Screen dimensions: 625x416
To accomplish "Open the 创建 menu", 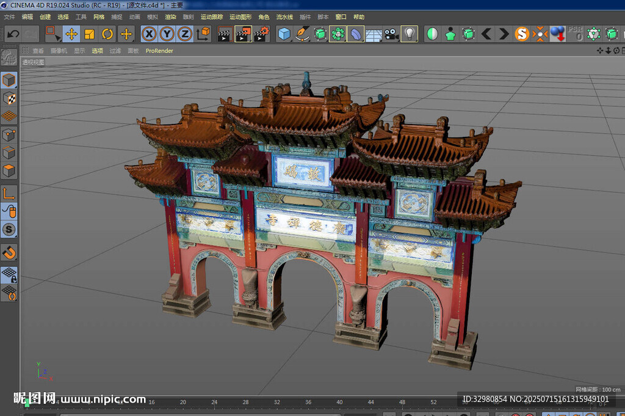I will [x=45, y=16].
